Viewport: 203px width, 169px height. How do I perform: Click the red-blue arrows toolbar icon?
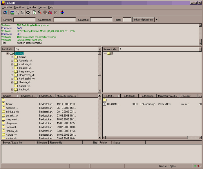click(62, 12)
